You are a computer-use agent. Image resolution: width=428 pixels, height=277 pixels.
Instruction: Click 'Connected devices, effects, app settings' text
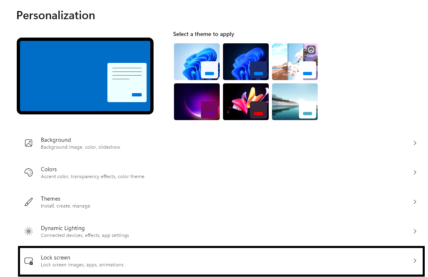[85, 235]
